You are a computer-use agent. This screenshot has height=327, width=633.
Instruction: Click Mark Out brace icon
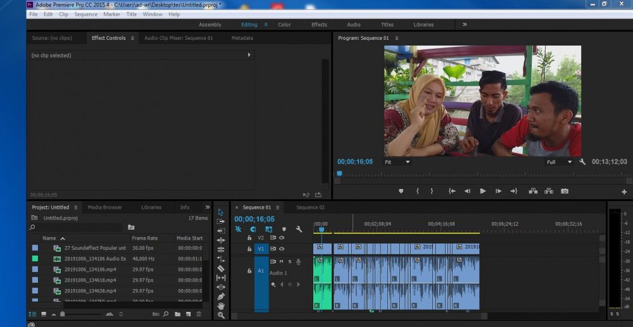click(x=432, y=191)
